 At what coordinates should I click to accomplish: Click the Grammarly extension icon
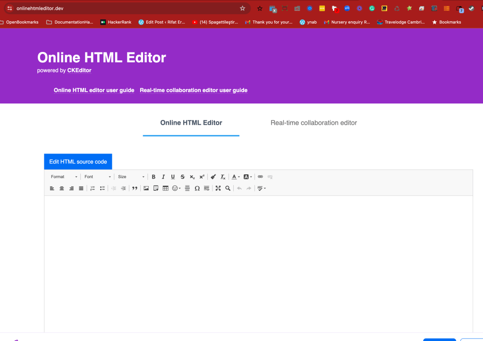pos(372,9)
